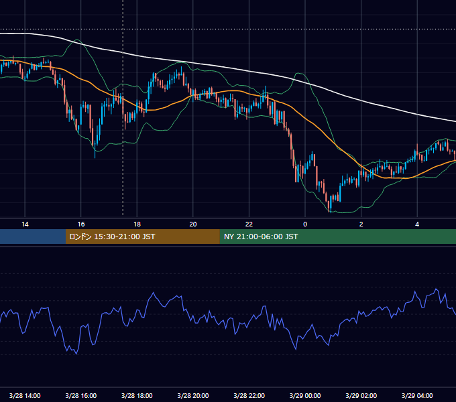Click the 3/29 04:00 date label
This screenshot has width=456, height=402.
[417, 395]
